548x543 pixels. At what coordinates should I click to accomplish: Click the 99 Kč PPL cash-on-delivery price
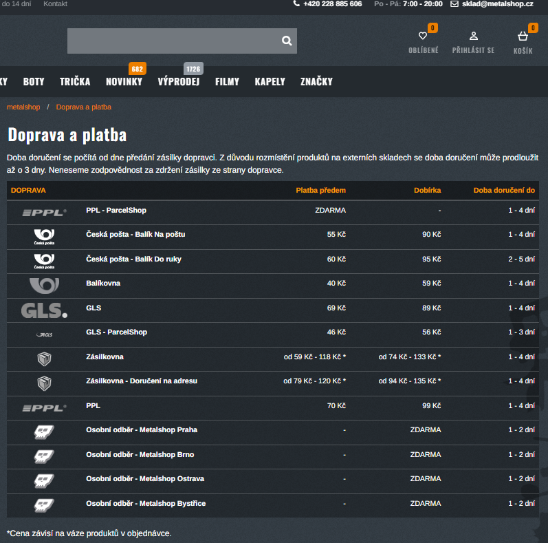click(431, 406)
